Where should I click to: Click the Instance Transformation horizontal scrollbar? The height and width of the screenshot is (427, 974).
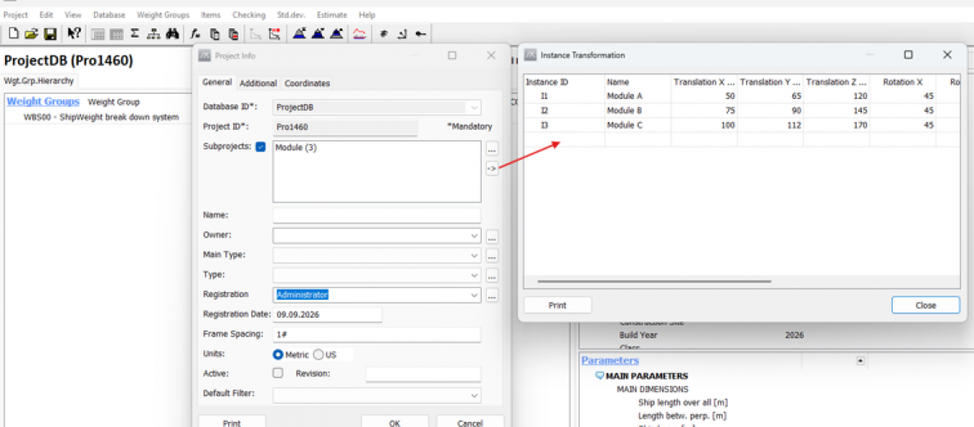[654, 281]
